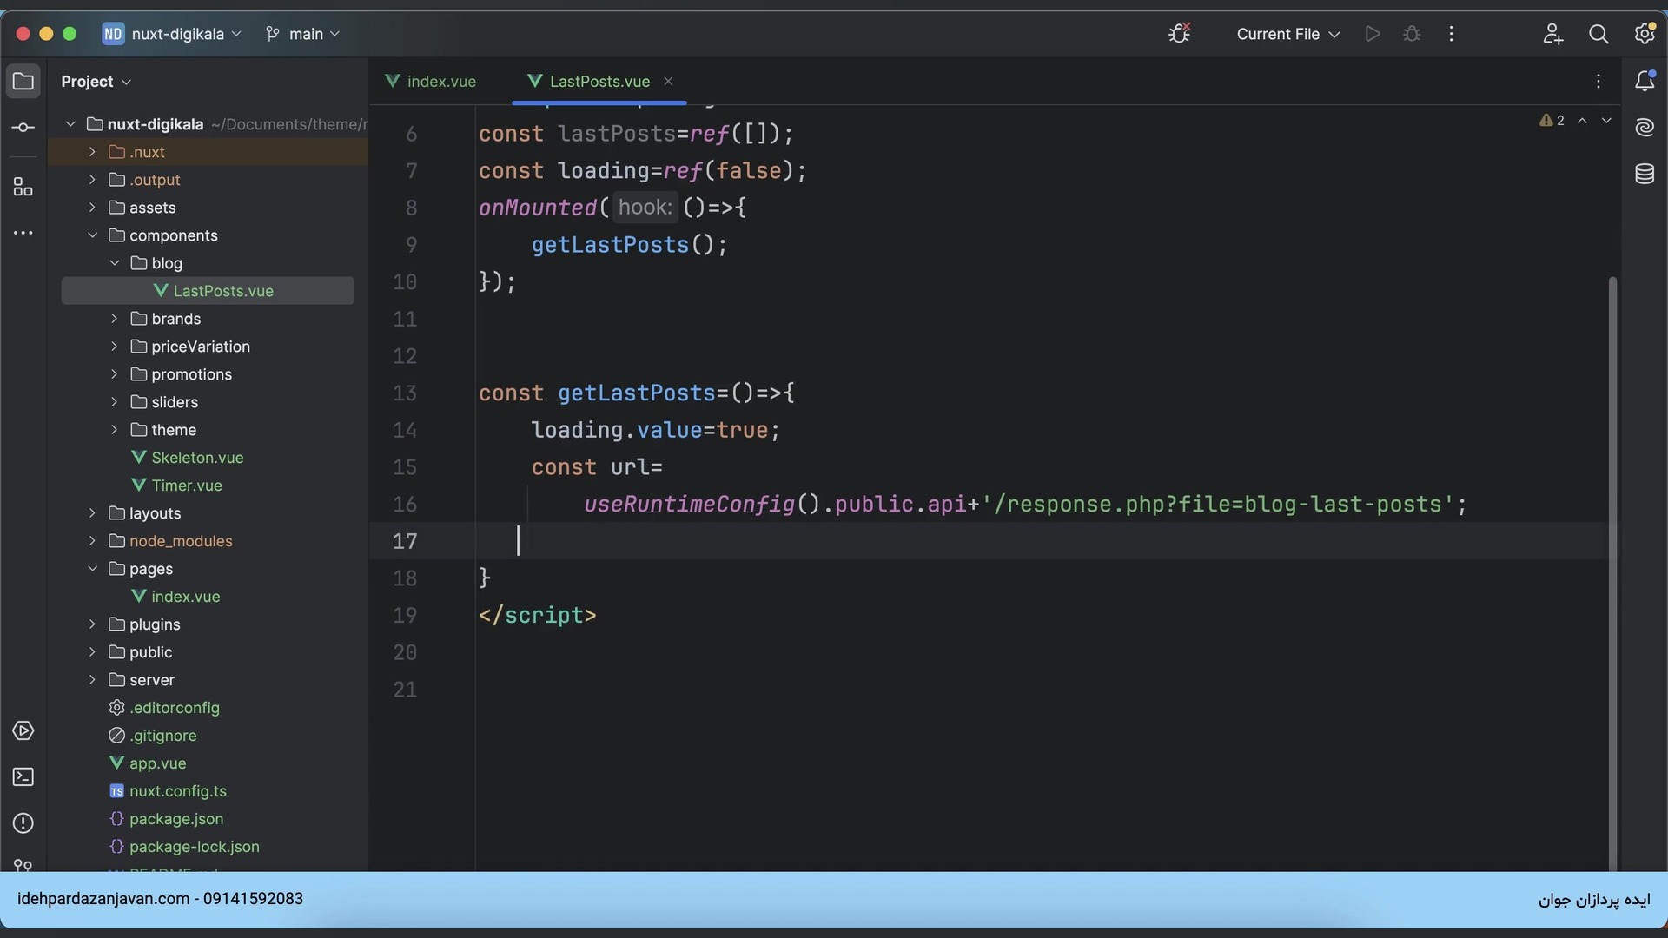Open the Database tool window
The height and width of the screenshot is (938, 1668).
pos(1645,175)
